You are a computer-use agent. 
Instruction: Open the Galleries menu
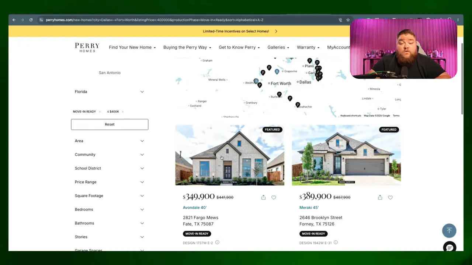278,47
